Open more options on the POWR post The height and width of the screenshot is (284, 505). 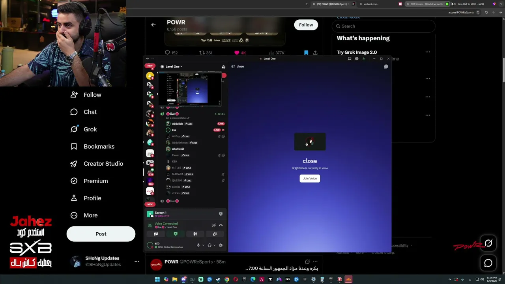(x=316, y=262)
